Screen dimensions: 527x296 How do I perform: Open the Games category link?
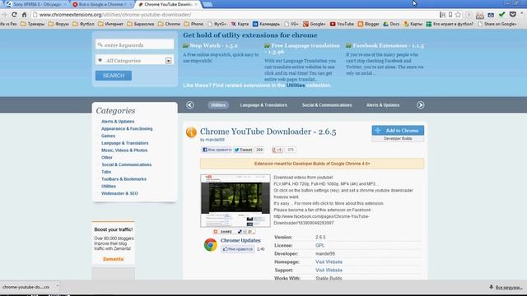(108, 136)
